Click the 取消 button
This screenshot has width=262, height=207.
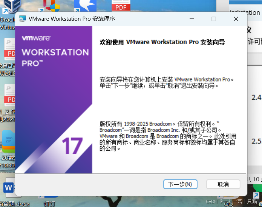[223, 184]
